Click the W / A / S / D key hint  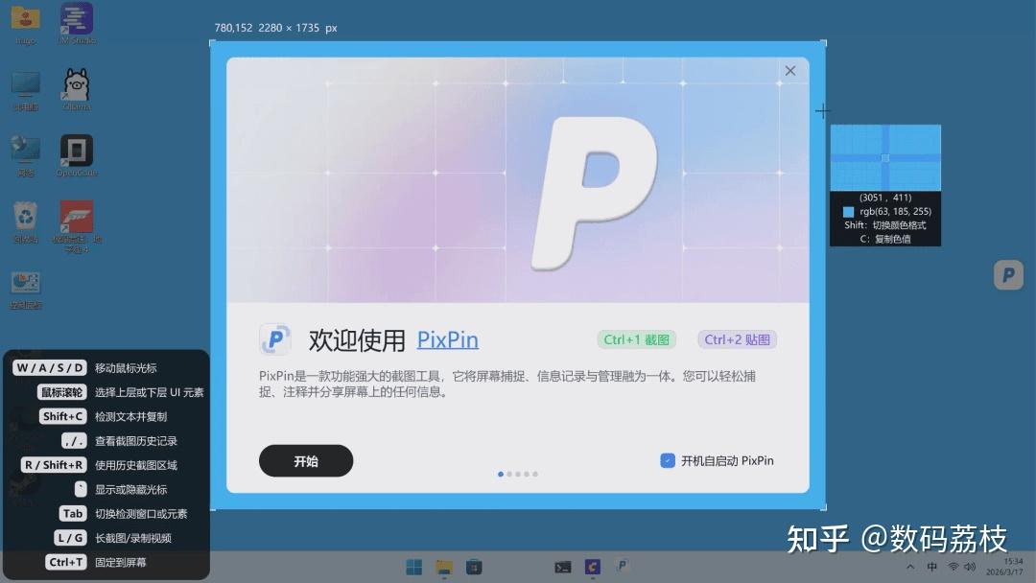[50, 368]
